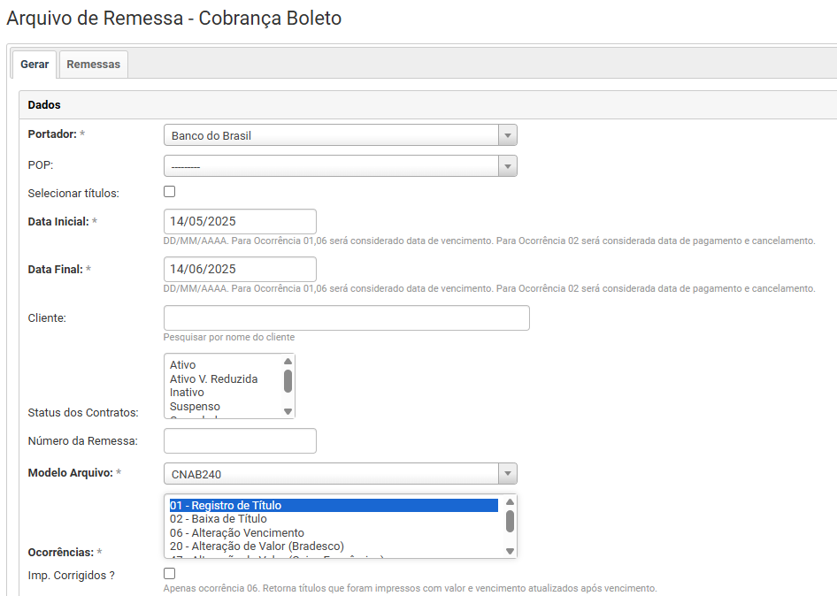This screenshot has width=837, height=596.
Task: Open the Portador dropdown arrow
Action: point(507,135)
